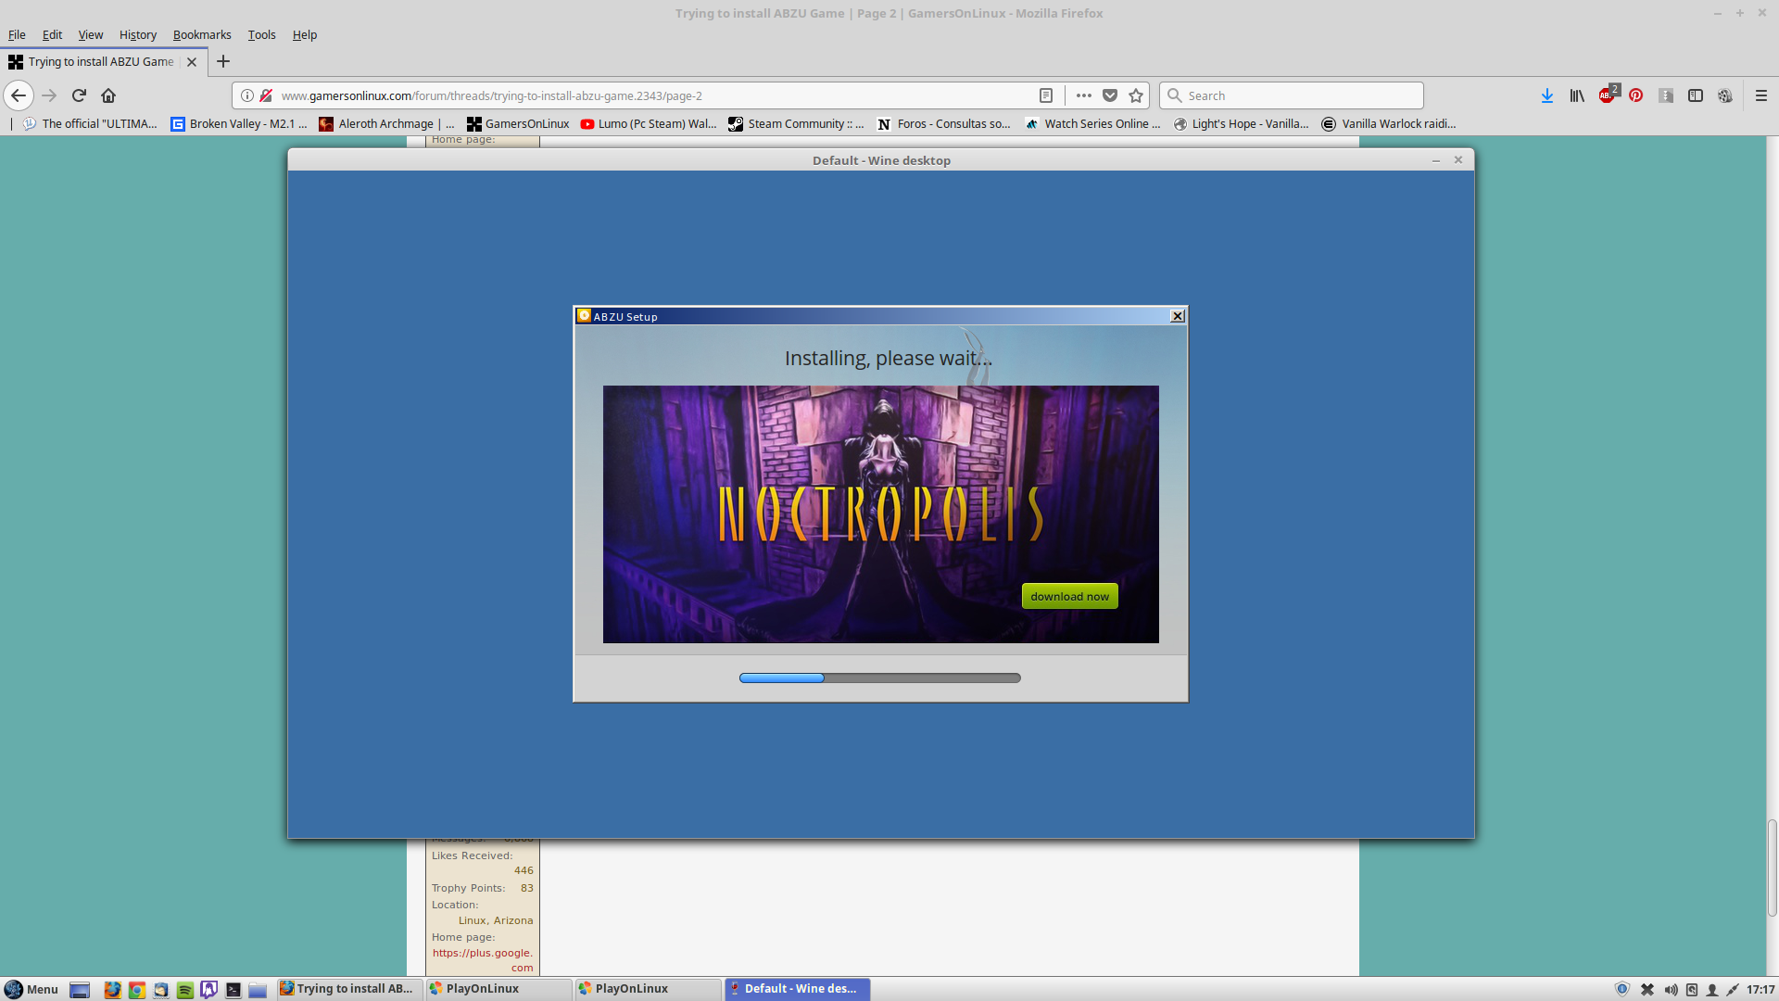Open the Mint Menu button
This screenshot has width=1779, height=1001.
click(32, 989)
